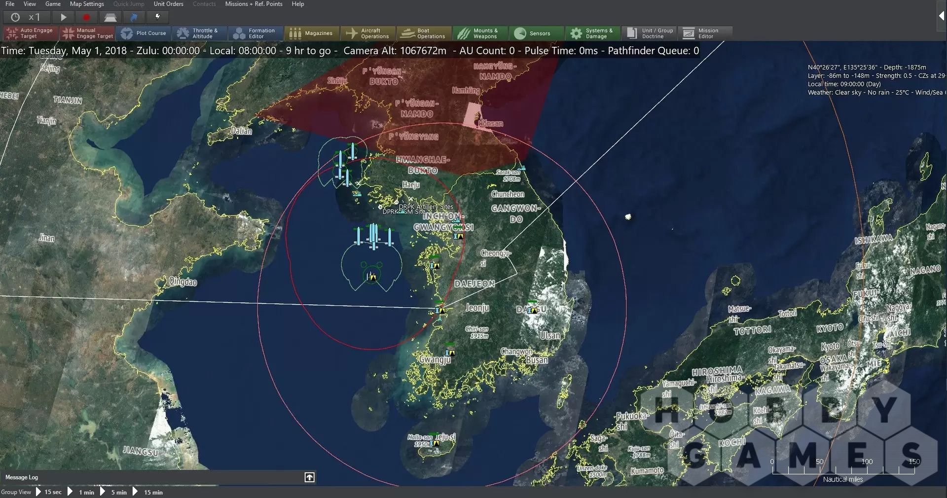The height and width of the screenshot is (498, 947).
Task: Open the Formation Editor
Action: pyautogui.click(x=255, y=33)
